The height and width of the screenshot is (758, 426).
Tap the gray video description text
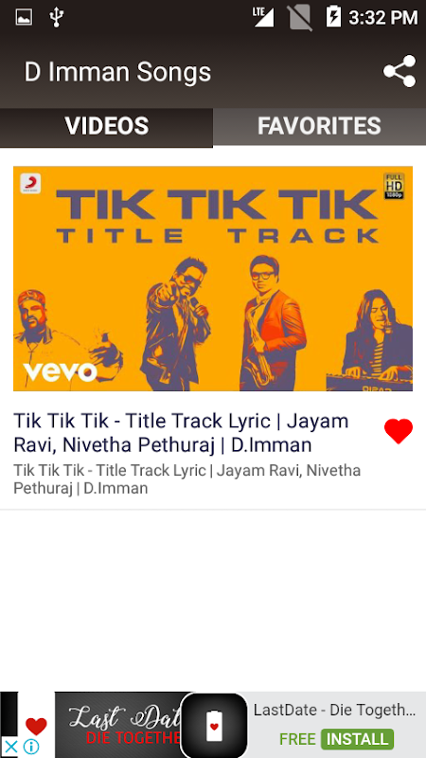186,479
